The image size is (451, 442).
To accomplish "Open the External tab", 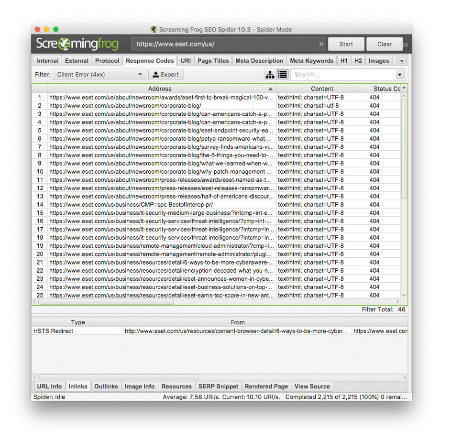I will click(77, 61).
